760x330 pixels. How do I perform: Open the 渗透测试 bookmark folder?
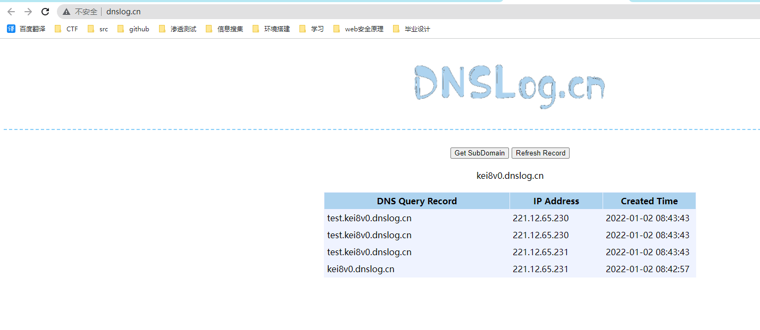(178, 29)
